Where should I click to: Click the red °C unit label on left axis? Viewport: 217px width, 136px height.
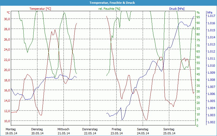pos(8,13)
